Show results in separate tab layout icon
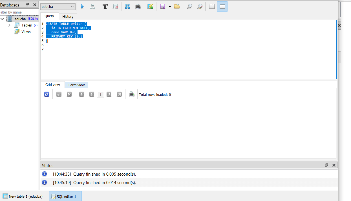Screen dimensions: 351x201 pyautogui.click(x=212, y=6)
